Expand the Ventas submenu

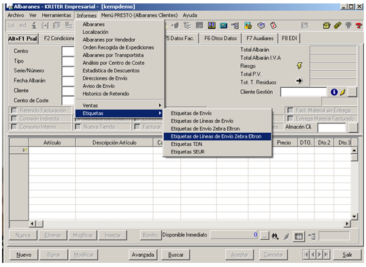120,106
